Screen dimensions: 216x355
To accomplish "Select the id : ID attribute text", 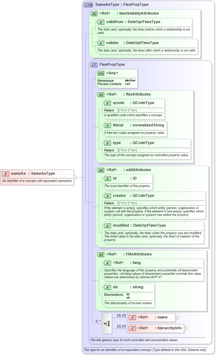I will coord(125,178).
